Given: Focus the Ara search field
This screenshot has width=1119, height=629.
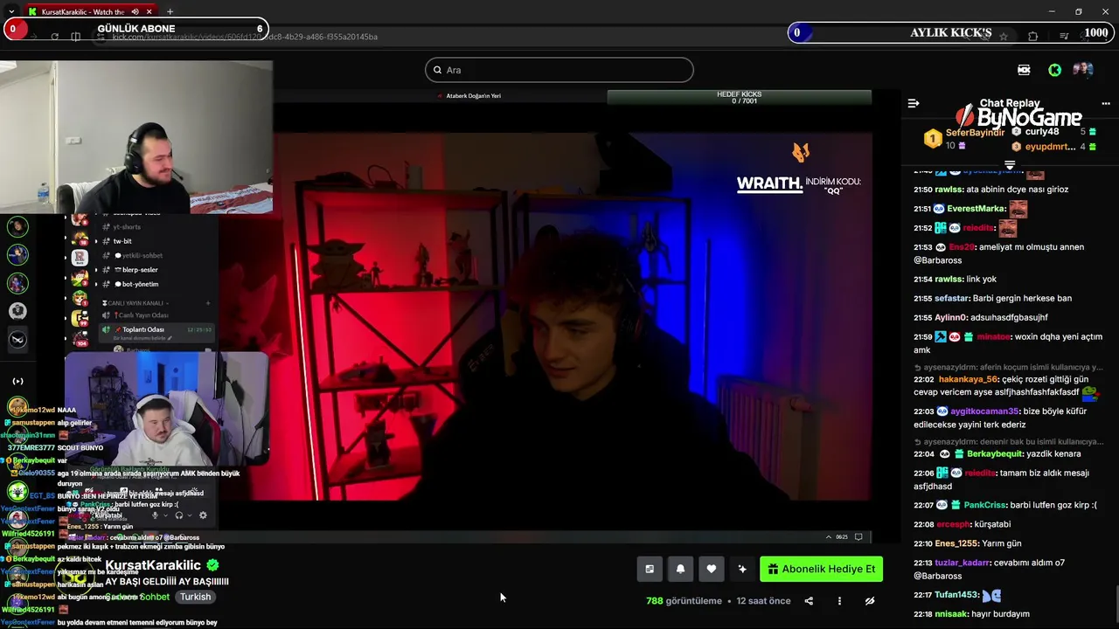Looking at the screenshot, I should tap(559, 70).
